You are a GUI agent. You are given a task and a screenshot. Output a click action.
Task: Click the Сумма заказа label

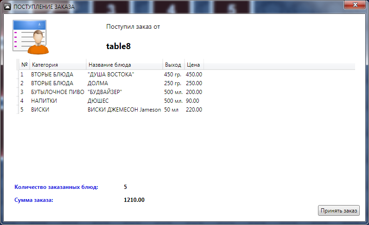coord(34,200)
